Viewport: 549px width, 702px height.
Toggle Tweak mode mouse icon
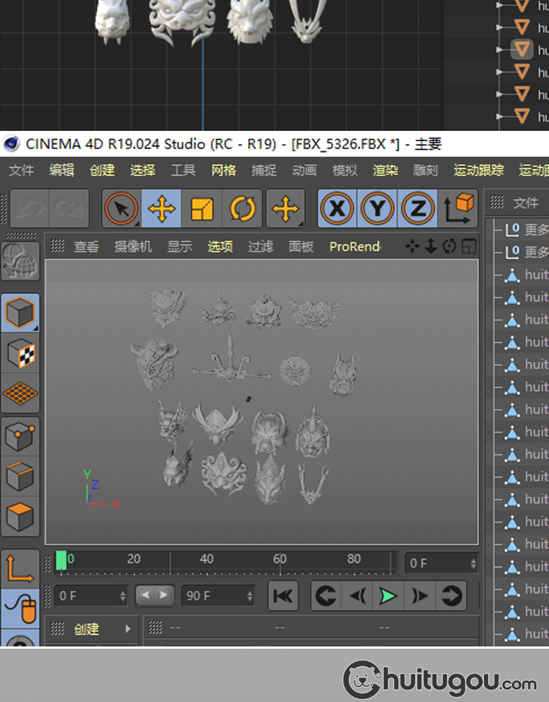20,608
